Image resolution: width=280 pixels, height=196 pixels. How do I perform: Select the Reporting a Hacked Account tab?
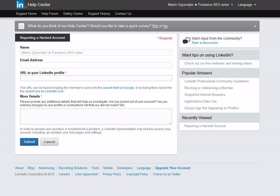(x=42, y=38)
